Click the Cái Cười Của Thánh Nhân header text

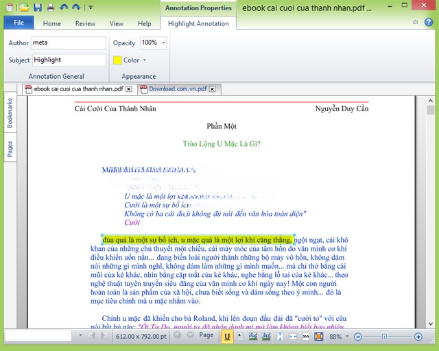115,108
